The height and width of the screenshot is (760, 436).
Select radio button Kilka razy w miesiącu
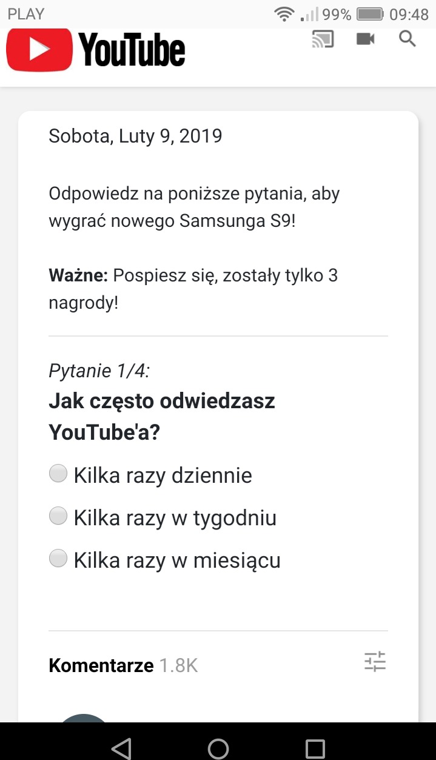tap(58, 559)
